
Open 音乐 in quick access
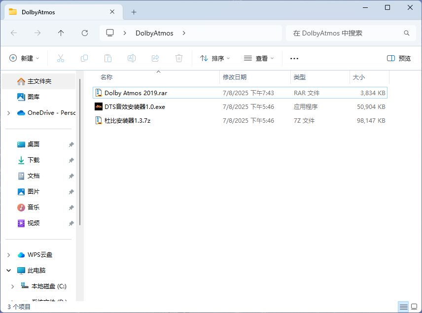tap(38, 207)
